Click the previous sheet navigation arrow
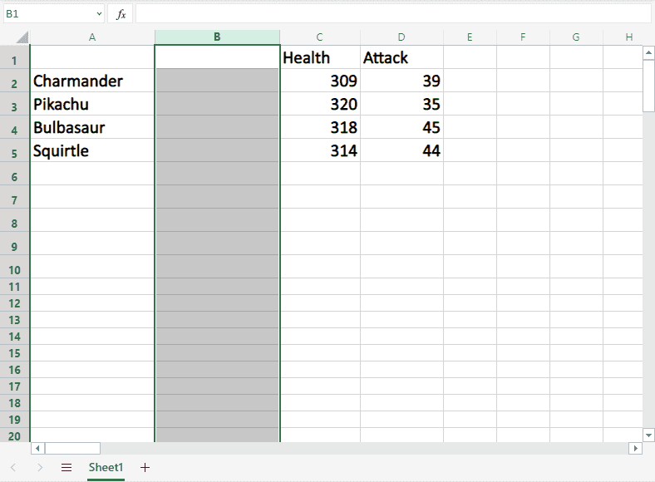 (14, 468)
